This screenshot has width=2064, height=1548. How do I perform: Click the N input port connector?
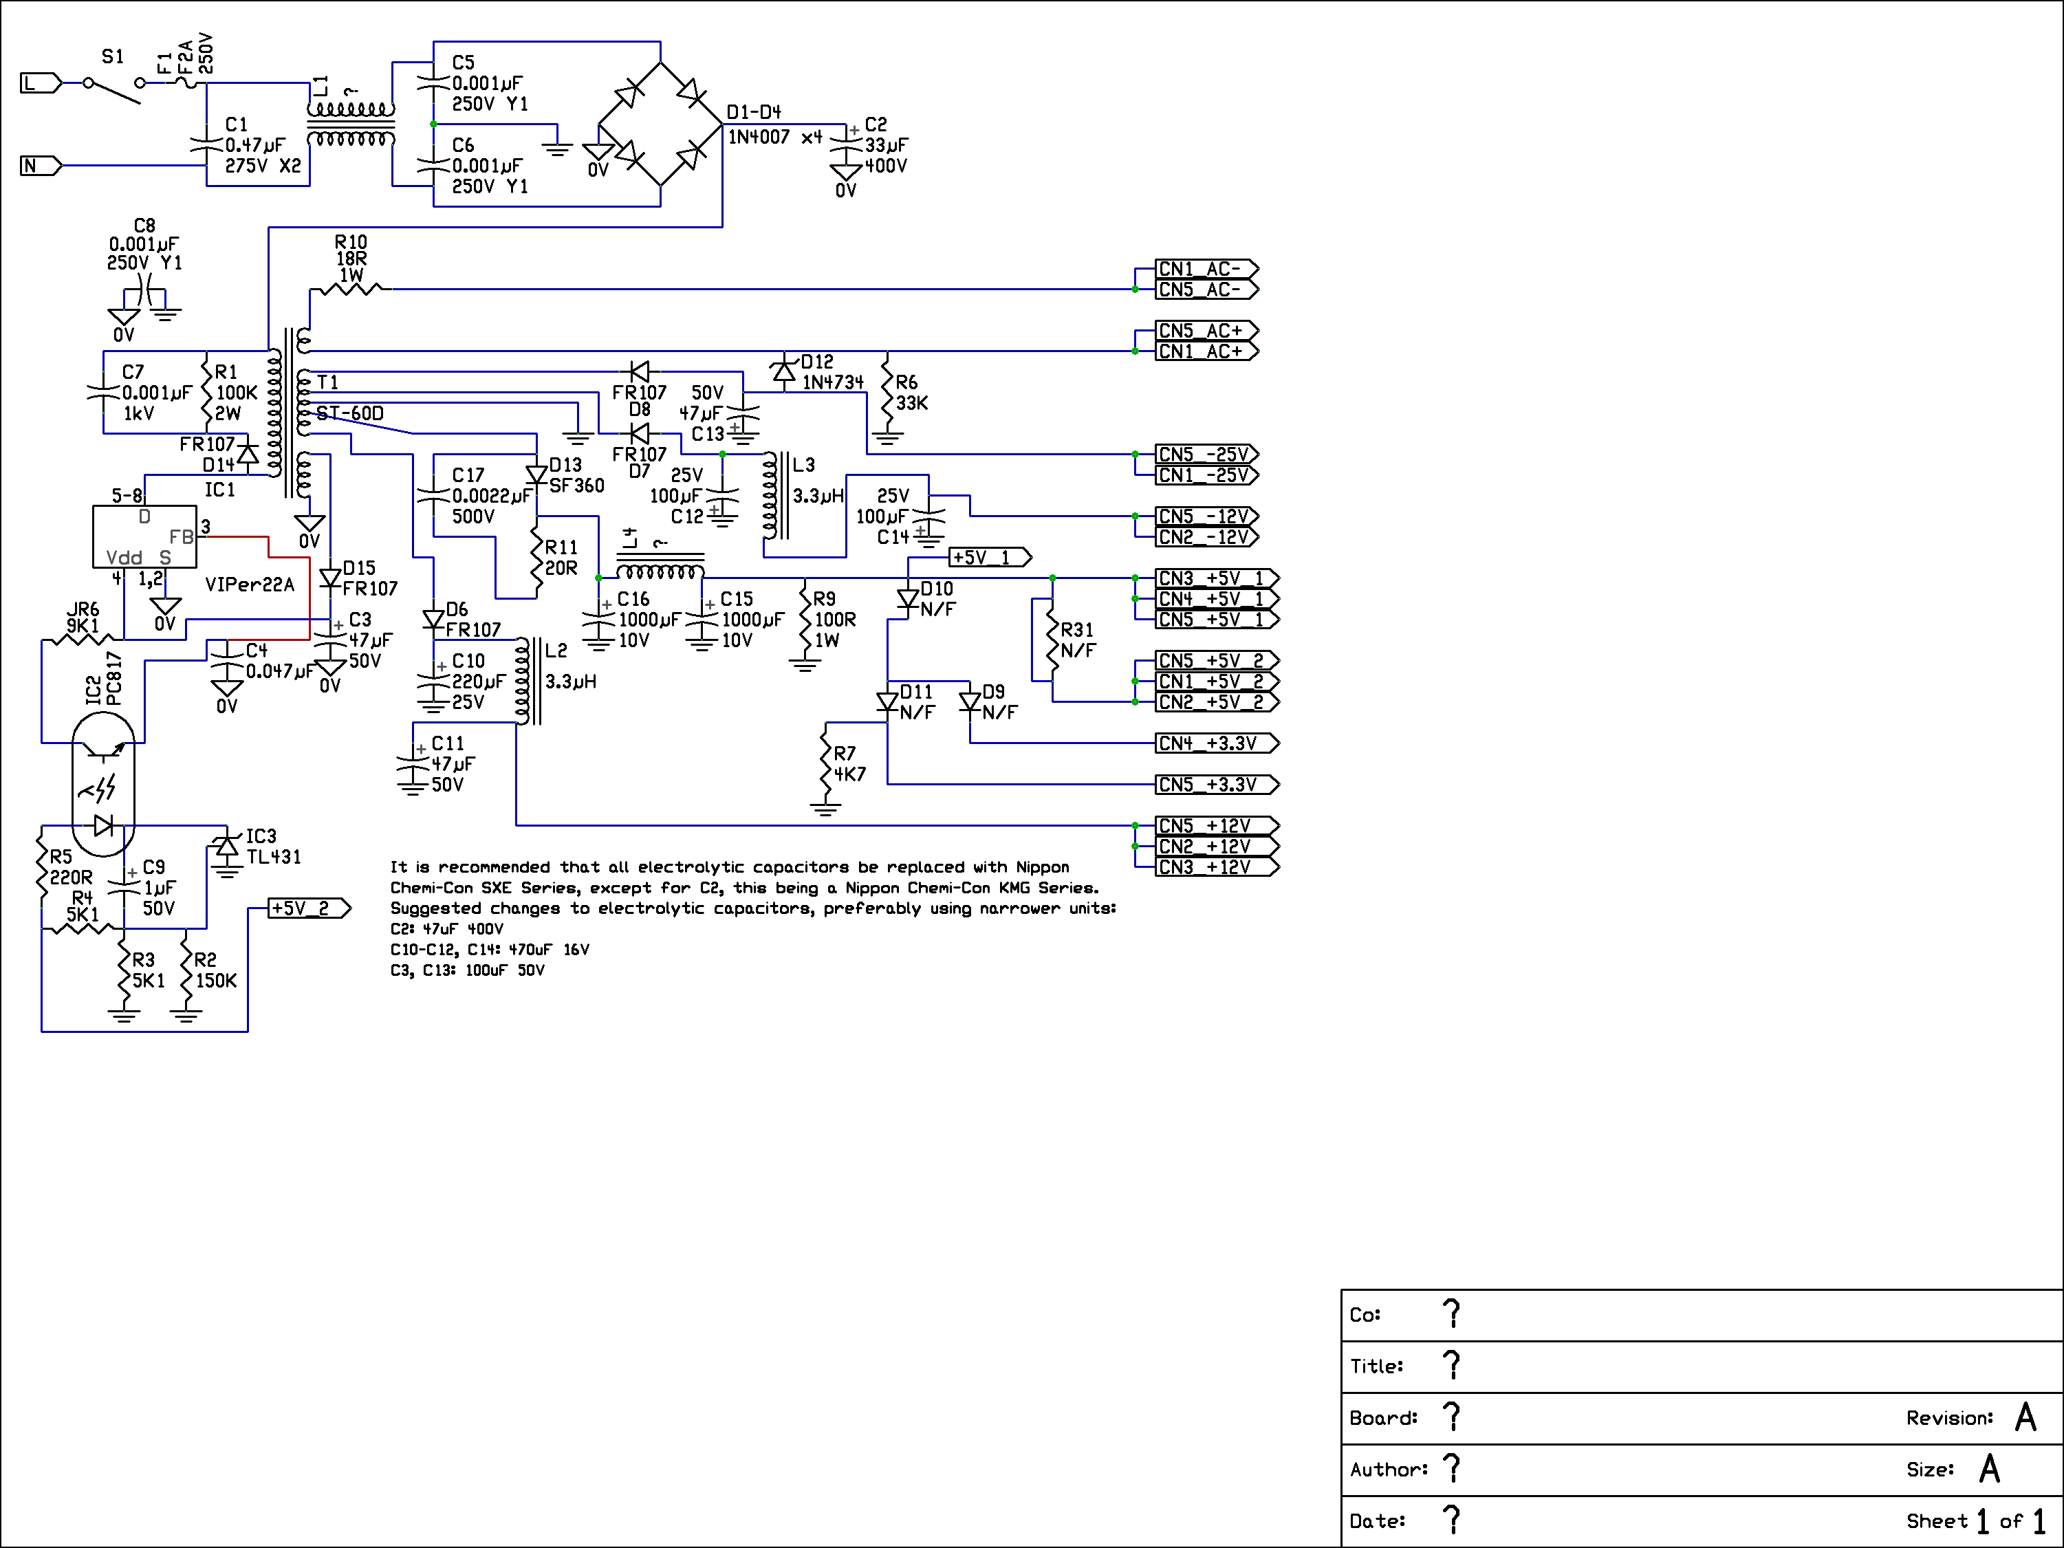click(x=41, y=166)
